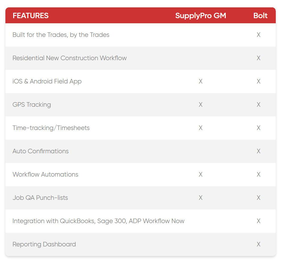Click the Job QA Punch-lists label
Image resolution: width=284 pixels, height=264 pixels.
click(x=40, y=198)
